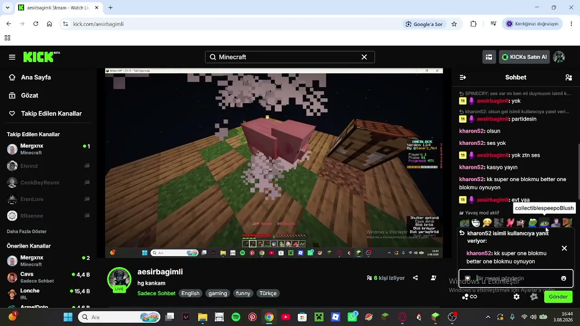The width and height of the screenshot is (580, 326).
Task: Click the reply icon in the reply box
Action: (x=462, y=233)
